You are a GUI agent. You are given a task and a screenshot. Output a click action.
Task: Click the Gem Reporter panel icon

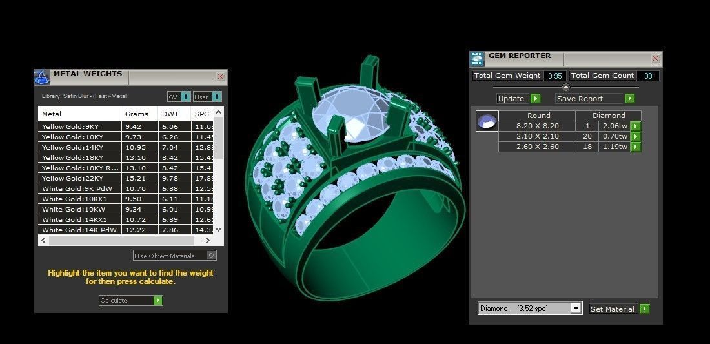pos(477,59)
